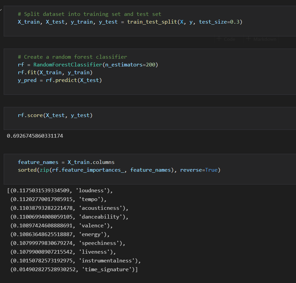Screen dimensions: 296x283
Task: Click the 'danceability' importance output row
Action: click(69, 217)
